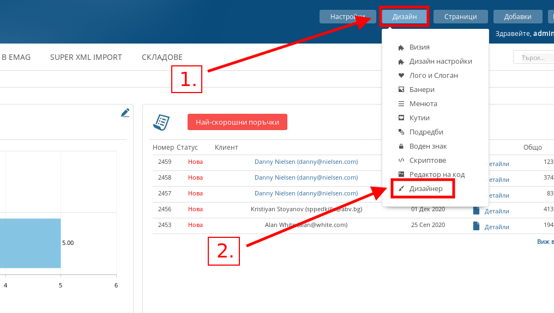554x313 pixels.
Task: Click the brush icon next to Дизайнер
Action: [401, 189]
